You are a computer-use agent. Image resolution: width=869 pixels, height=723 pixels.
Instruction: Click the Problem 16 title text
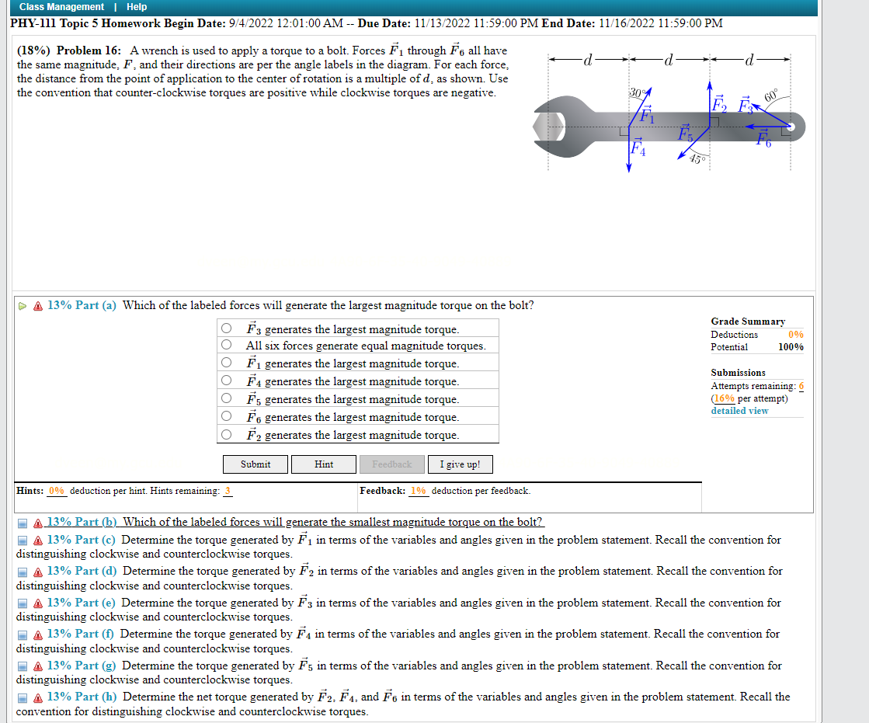tap(89, 50)
